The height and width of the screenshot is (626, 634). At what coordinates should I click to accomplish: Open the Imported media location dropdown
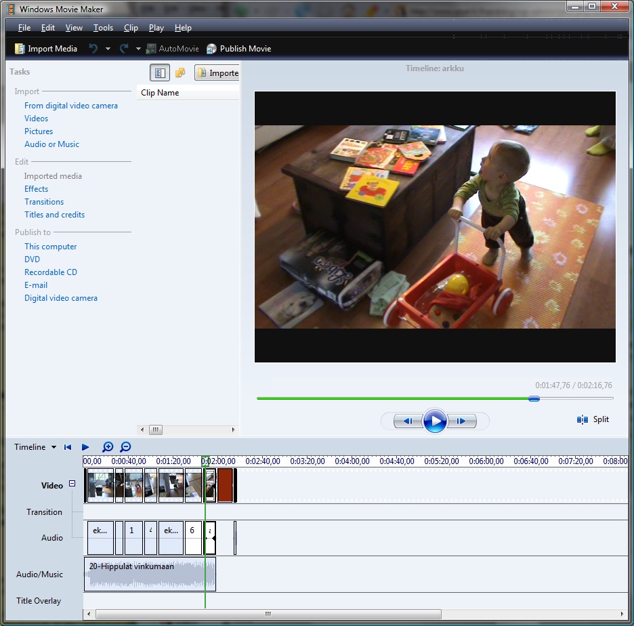[217, 72]
